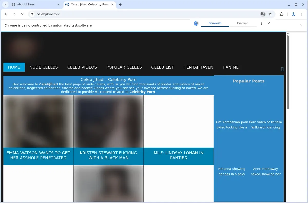Click the Popular Posts heading
The width and height of the screenshot is (308, 203).
click(248, 81)
